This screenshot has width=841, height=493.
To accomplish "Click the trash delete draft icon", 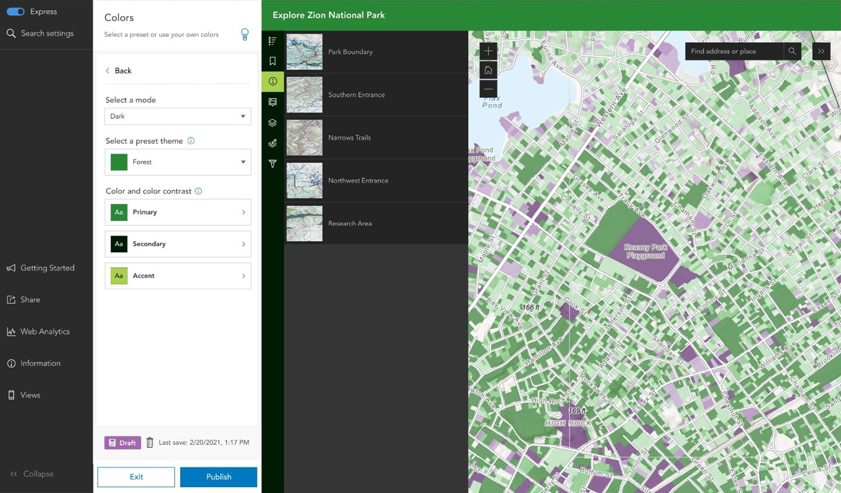I will click(150, 443).
